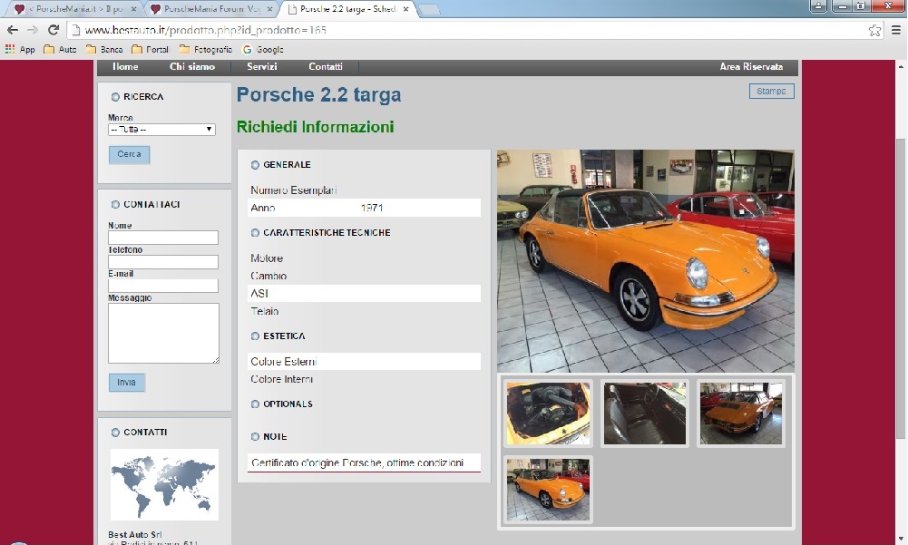Open the front three-quarter Porsche thumbnail

click(548, 490)
